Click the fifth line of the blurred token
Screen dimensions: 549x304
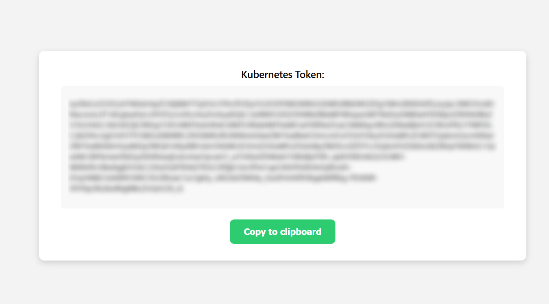282,146
